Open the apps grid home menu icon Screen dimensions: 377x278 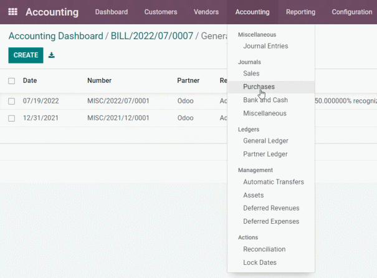(x=12, y=12)
